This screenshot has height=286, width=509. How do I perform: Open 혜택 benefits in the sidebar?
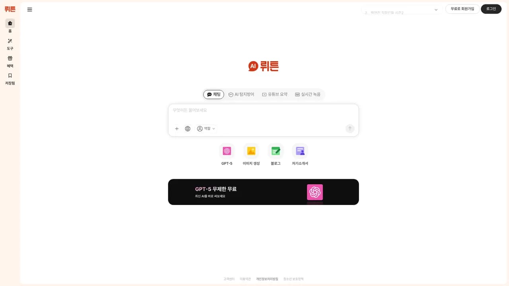(10, 62)
